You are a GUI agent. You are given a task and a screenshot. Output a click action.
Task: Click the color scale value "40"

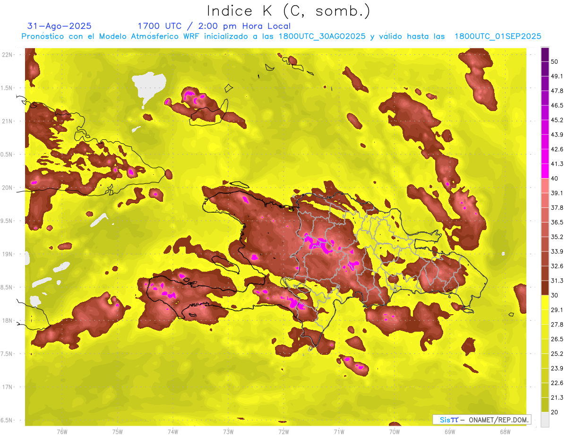coord(555,179)
